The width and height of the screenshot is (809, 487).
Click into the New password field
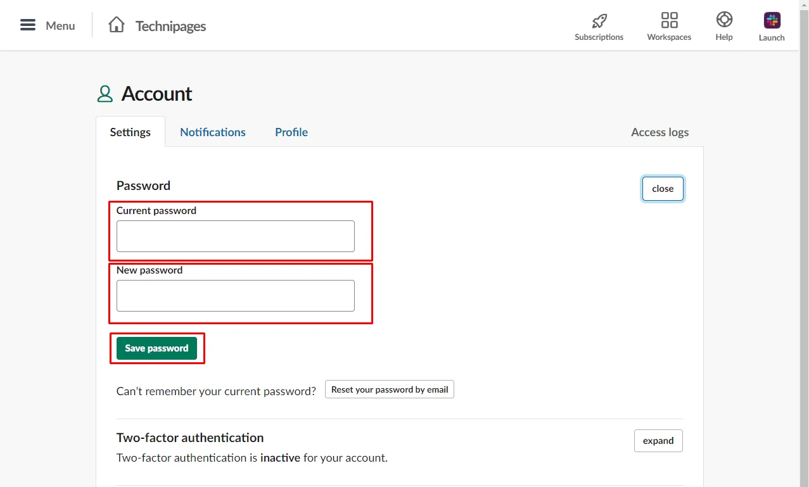236,296
